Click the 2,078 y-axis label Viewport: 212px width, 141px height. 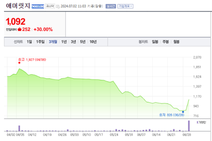(197, 57)
